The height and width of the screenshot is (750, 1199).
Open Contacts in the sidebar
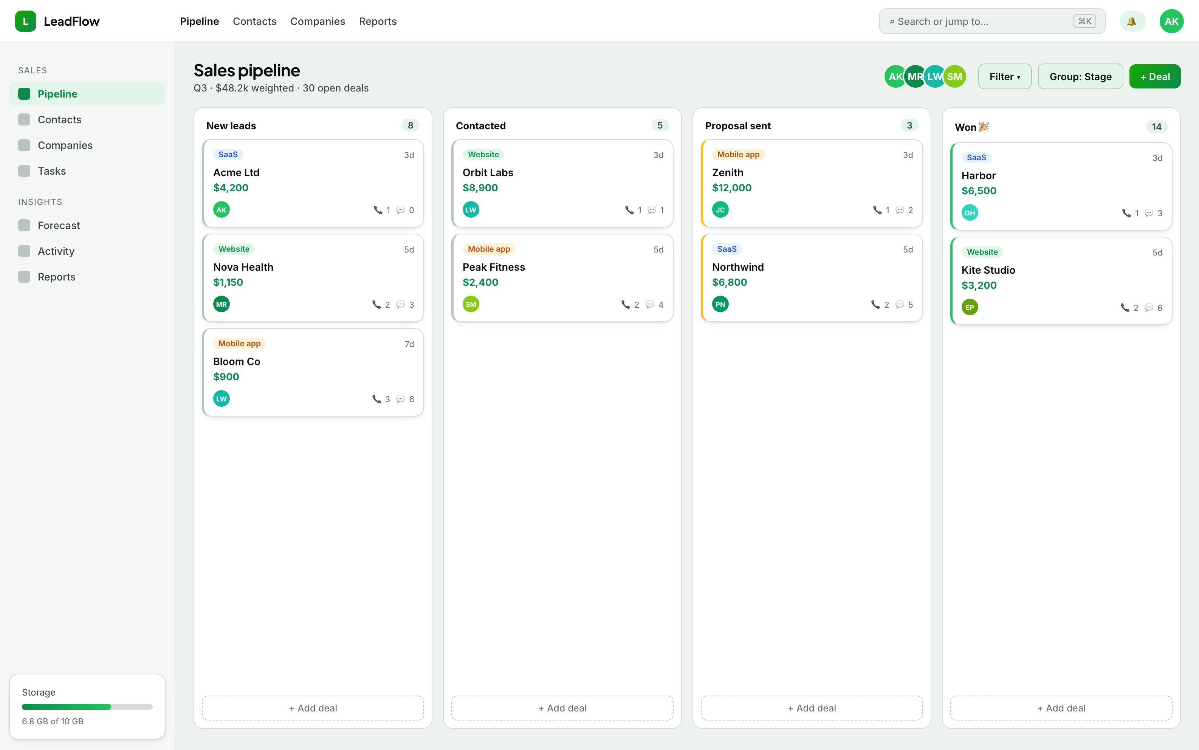pyautogui.click(x=87, y=119)
